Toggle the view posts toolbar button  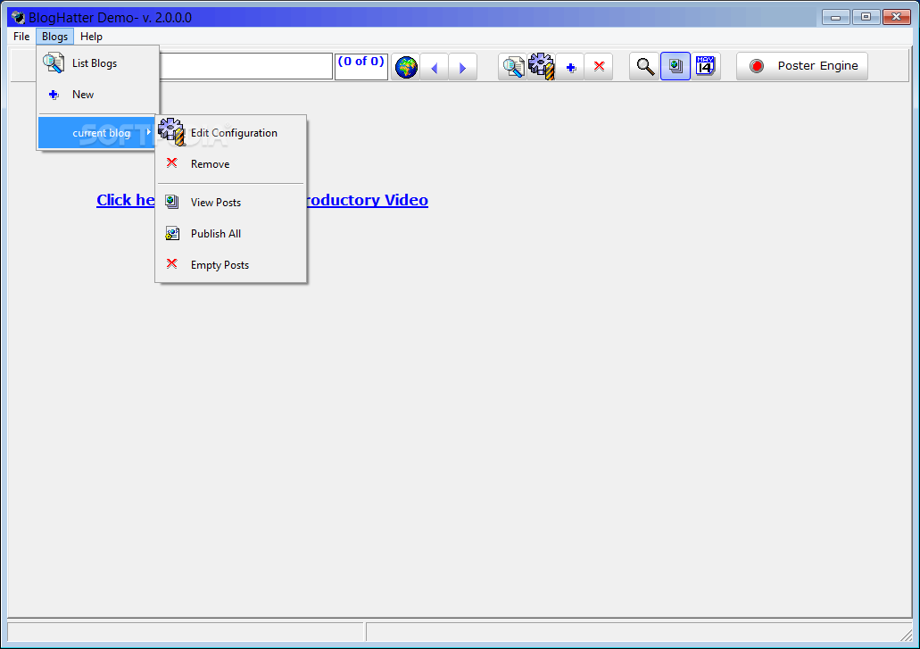675,66
